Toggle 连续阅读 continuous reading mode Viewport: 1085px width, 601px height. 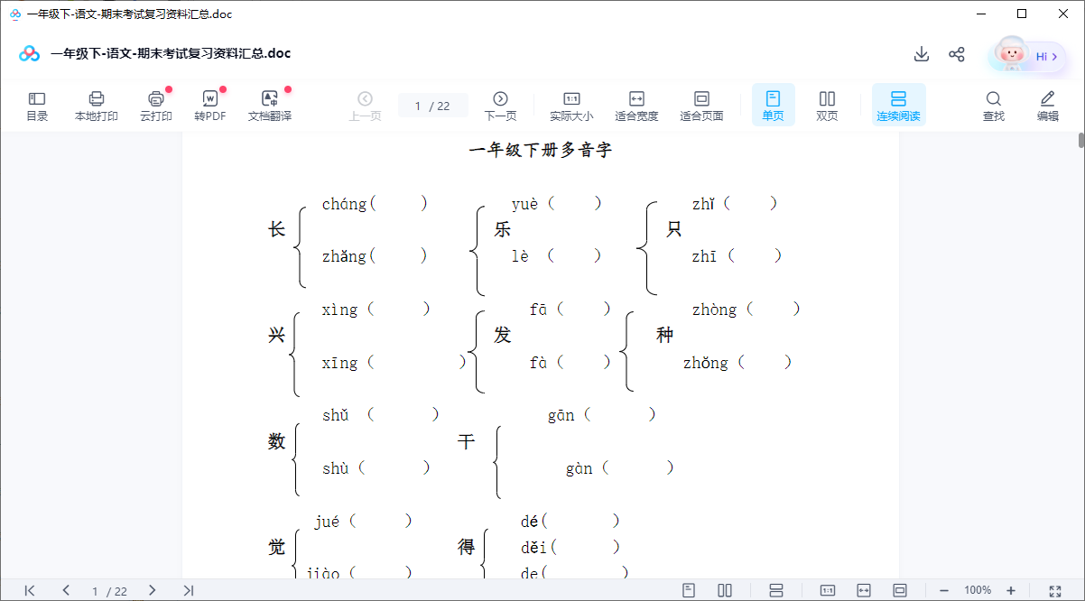click(898, 106)
